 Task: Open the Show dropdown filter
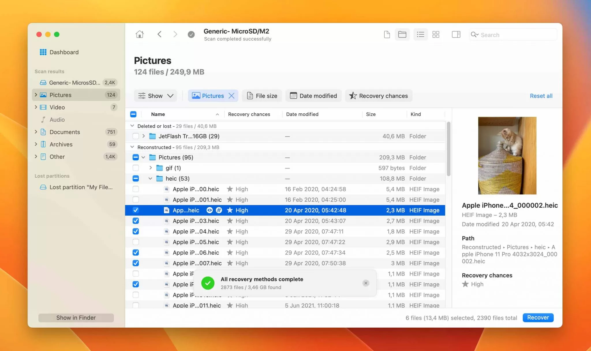tap(156, 96)
